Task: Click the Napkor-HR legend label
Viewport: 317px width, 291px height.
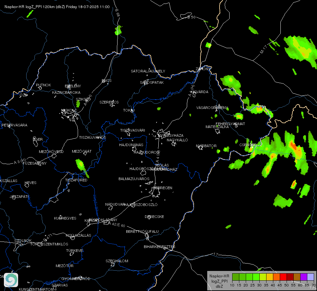Action: pyautogui.click(x=219, y=276)
